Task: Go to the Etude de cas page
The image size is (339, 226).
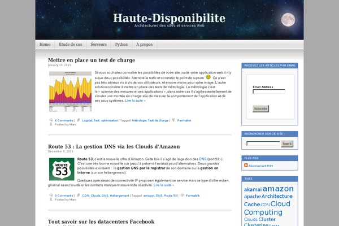Action: [71, 45]
